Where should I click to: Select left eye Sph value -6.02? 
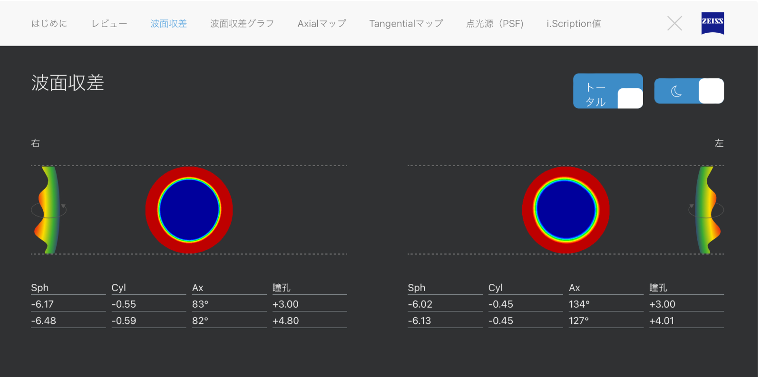pyautogui.click(x=420, y=304)
